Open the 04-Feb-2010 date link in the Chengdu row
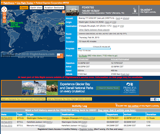The image size is (160, 134). (x=7, y=118)
